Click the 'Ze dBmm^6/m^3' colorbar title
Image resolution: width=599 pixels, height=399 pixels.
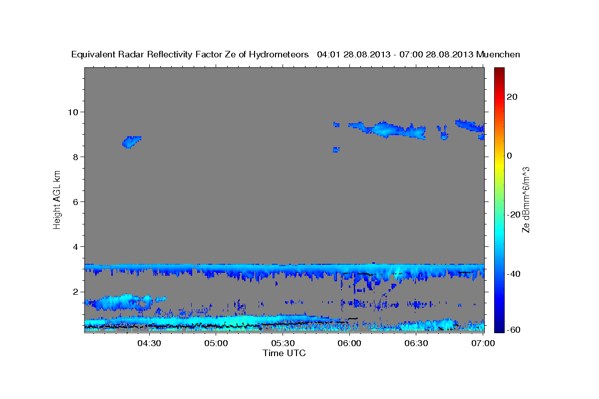pyautogui.click(x=526, y=199)
